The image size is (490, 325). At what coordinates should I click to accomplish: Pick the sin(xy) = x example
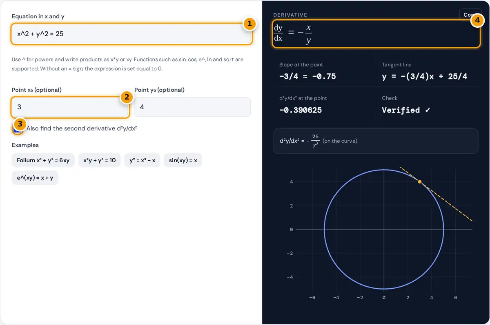(x=183, y=160)
